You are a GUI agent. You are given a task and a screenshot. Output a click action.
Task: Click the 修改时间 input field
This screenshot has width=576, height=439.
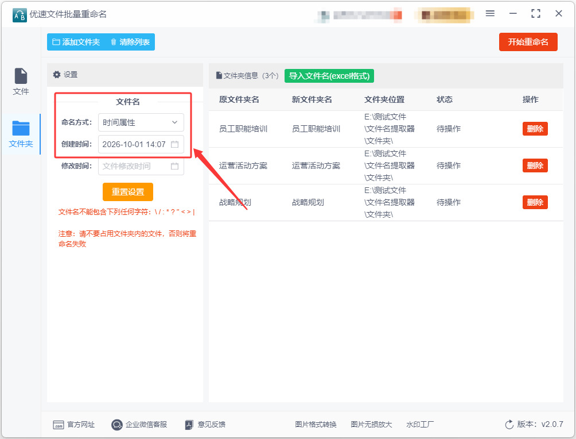coord(141,166)
